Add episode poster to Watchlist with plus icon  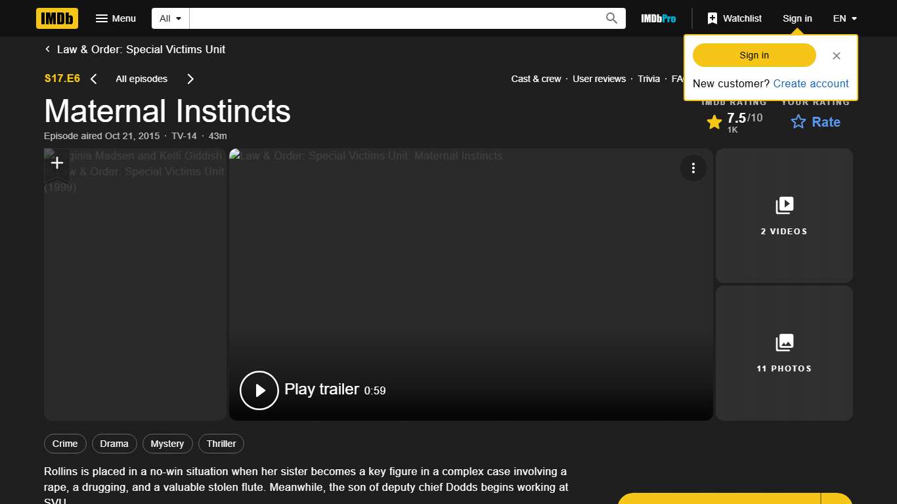(56, 163)
